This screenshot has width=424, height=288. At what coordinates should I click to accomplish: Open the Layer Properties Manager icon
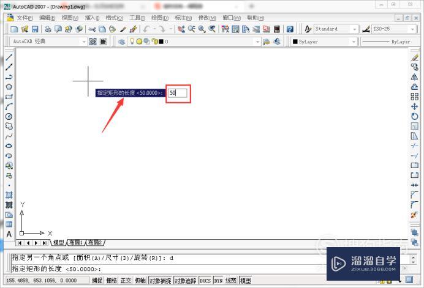point(121,42)
